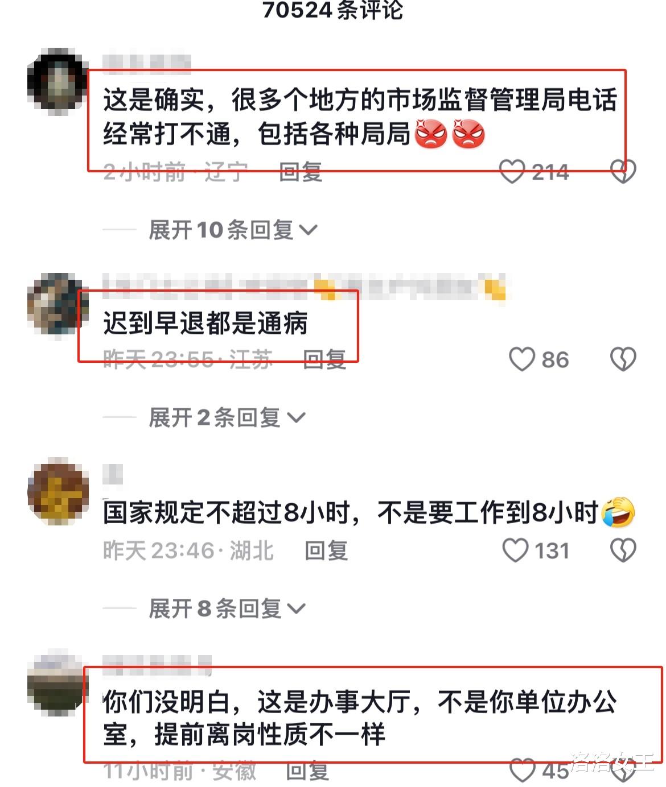Image resolution: width=666 pixels, height=787 pixels.
Task: Dislike the Jiangsu comment about 迟到早退
Action: [x=623, y=359]
